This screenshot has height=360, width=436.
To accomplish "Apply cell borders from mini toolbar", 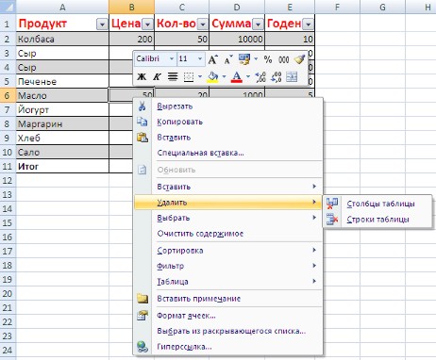I will [x=189, y=77].
